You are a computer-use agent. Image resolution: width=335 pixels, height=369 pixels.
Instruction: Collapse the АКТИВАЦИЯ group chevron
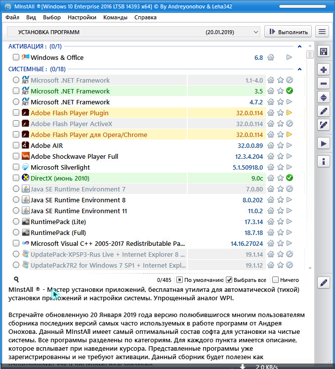299,46
